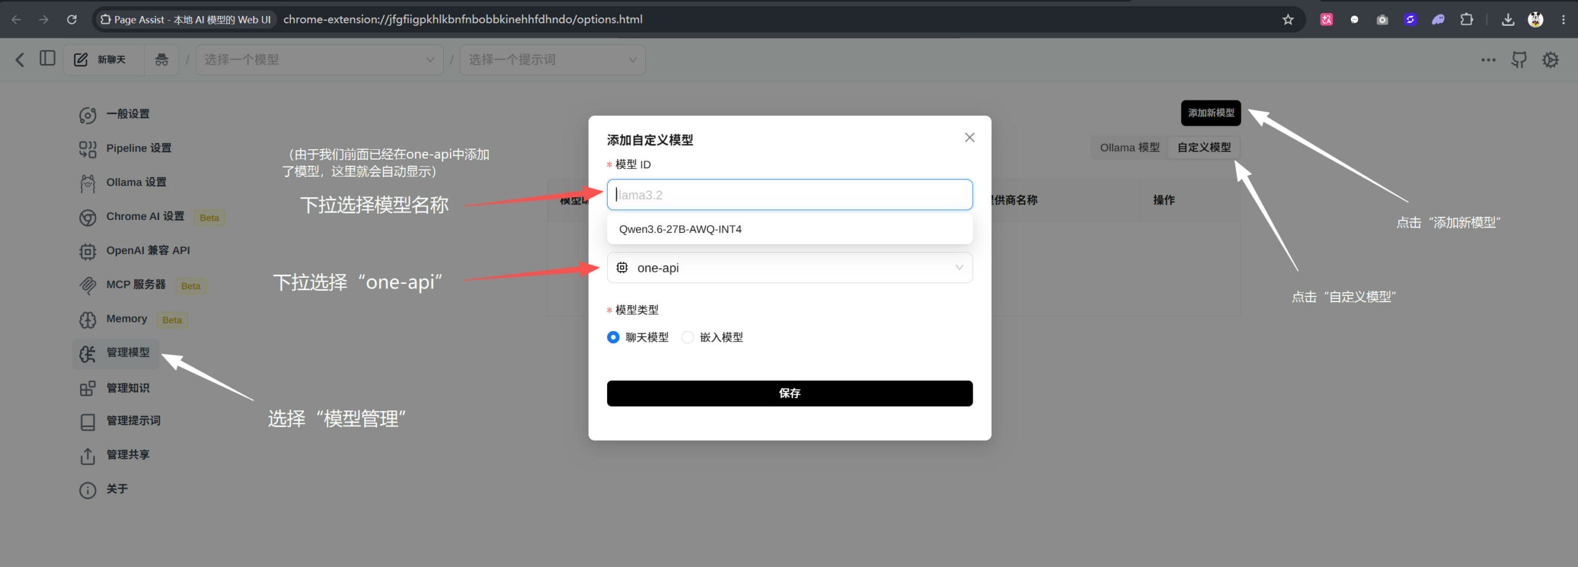Click the Chrome AI 设置 chrome icon
1578x567 pixels.
point(88,217)
